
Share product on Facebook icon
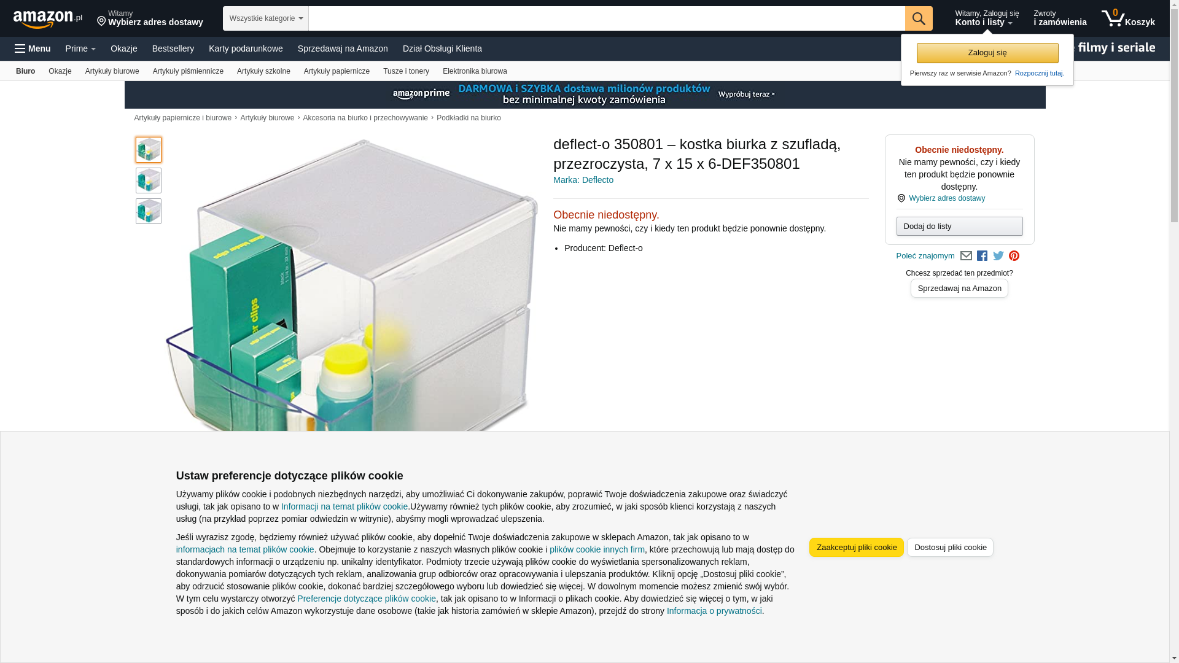[x=982, y=256]
